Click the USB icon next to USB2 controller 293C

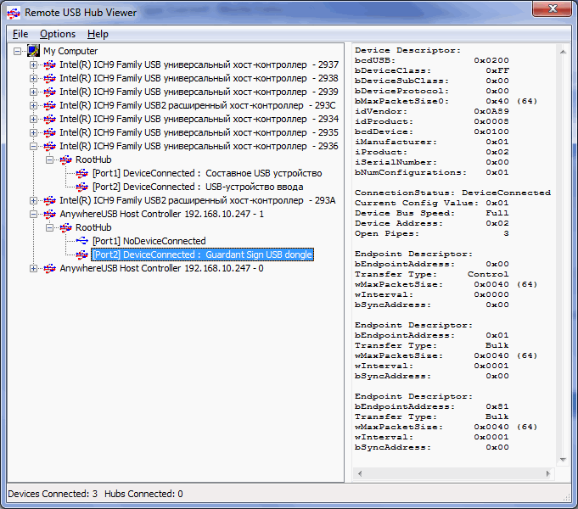[49, 105]
